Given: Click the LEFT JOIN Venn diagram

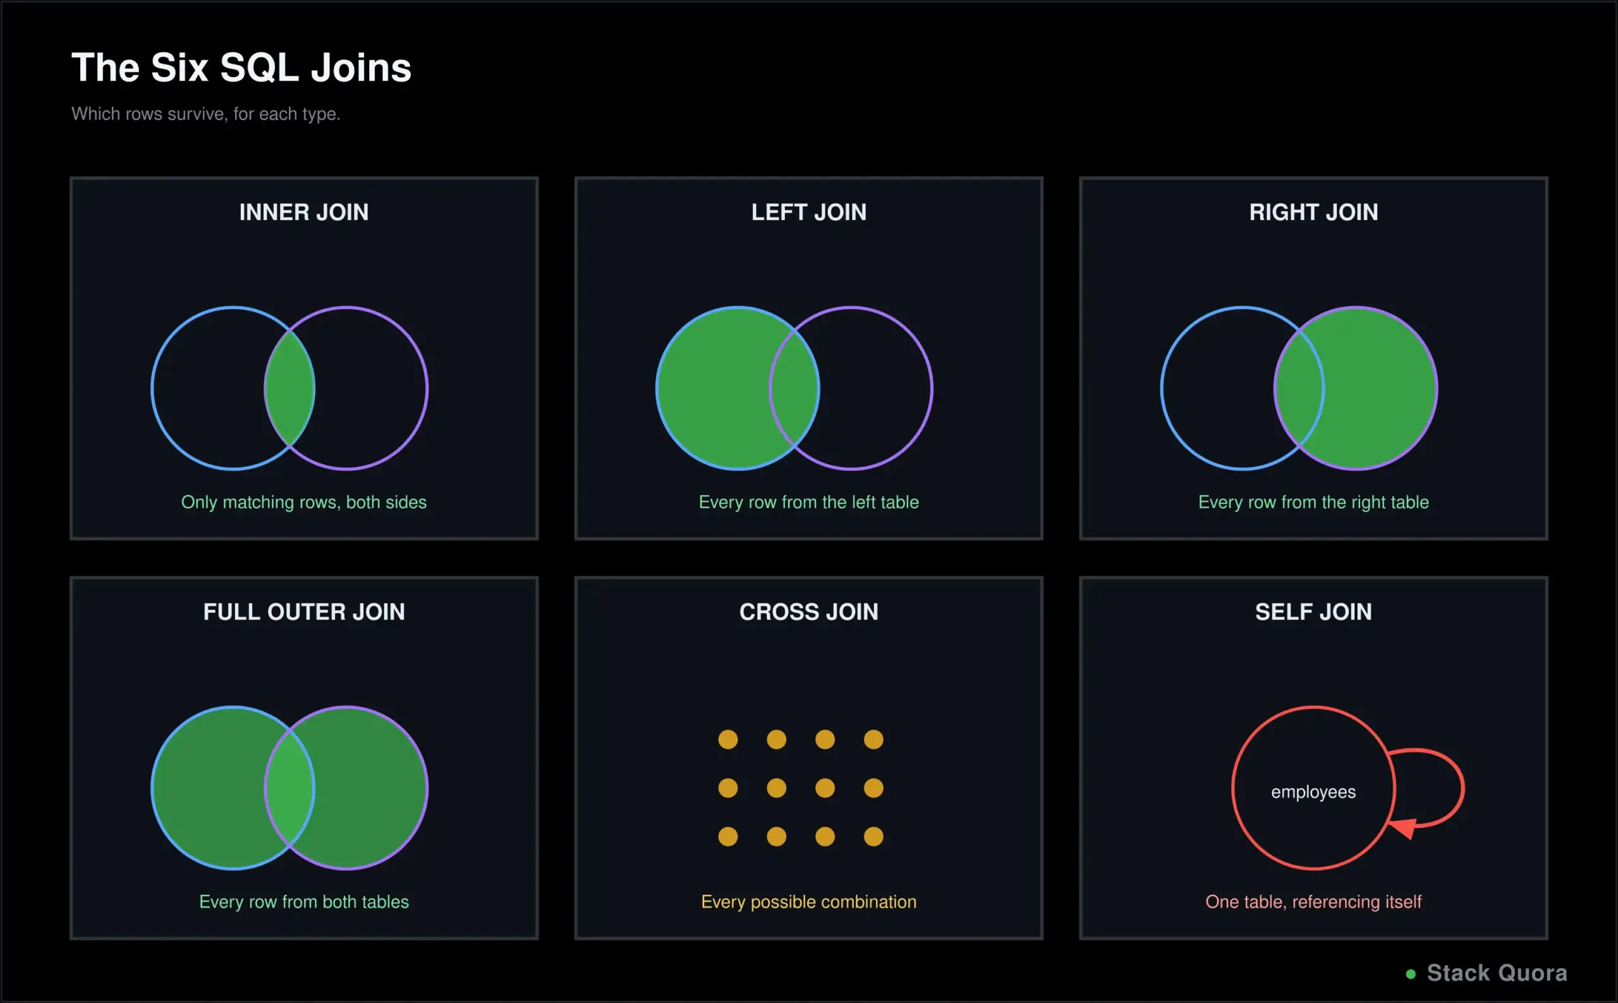Looking at the screenshot, I should click(x=794, y=388).
